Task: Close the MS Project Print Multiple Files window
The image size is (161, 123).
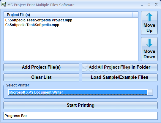Action: click(x=156, y=4)
